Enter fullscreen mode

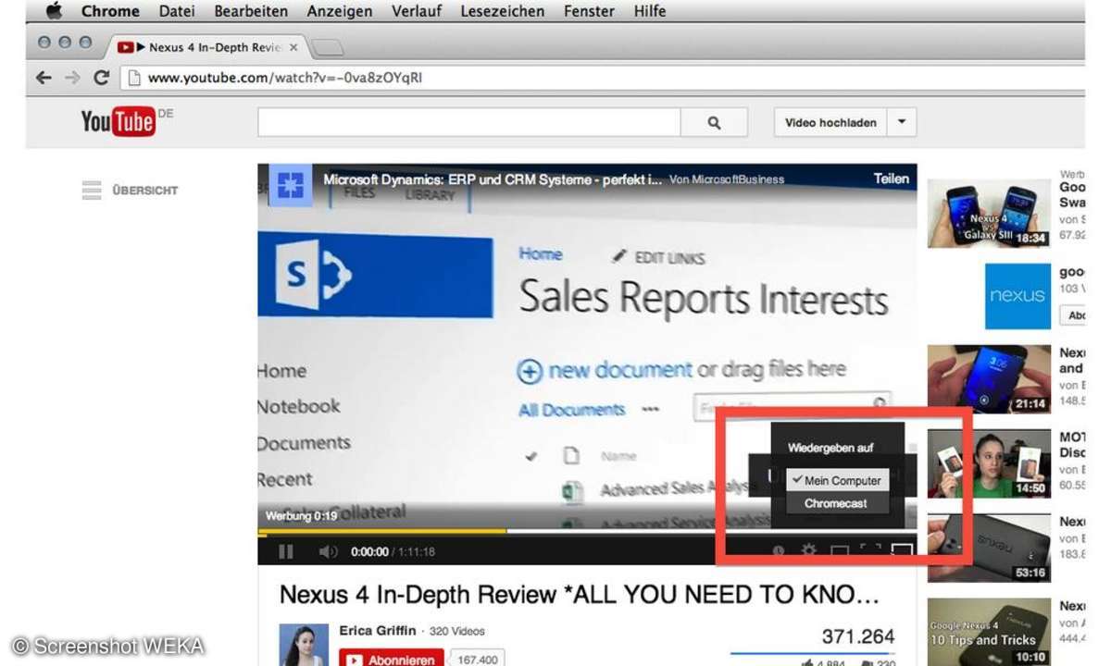(870, 551)
